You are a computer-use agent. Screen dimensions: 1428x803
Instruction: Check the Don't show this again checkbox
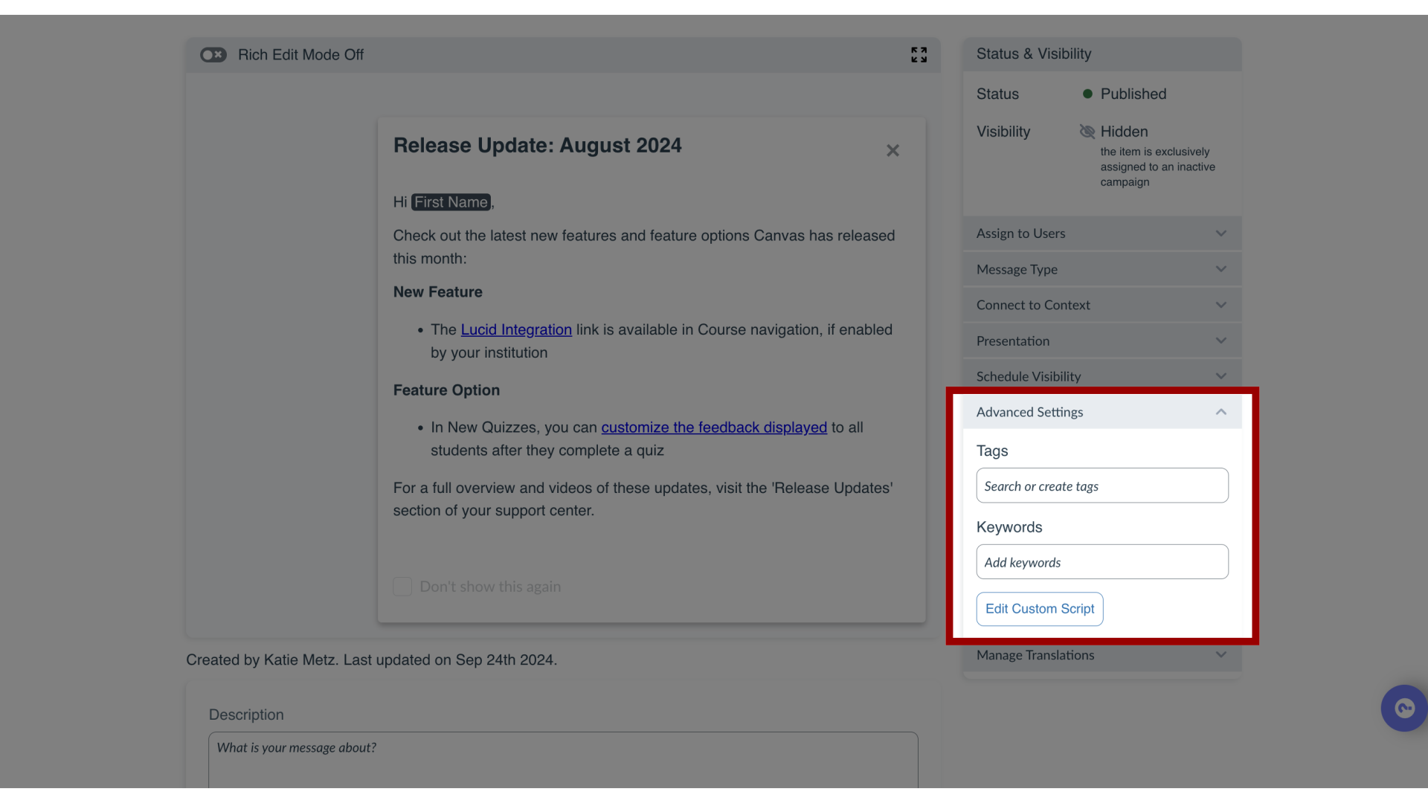[402, 587]
